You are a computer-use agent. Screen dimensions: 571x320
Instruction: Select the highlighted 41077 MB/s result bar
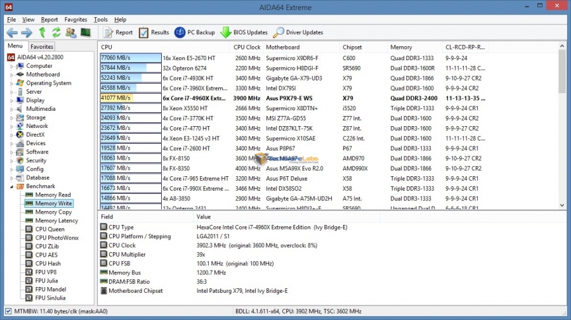131,98
